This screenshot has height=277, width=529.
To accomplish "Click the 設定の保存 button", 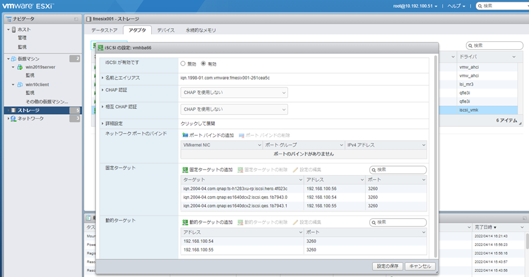I will point(386,266).
